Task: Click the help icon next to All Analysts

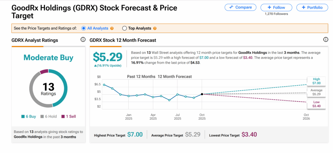Action: 112,28
